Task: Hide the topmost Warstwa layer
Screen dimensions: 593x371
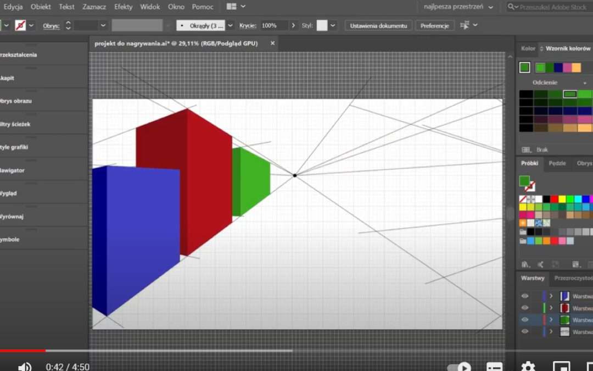Action: coord(525,296)
